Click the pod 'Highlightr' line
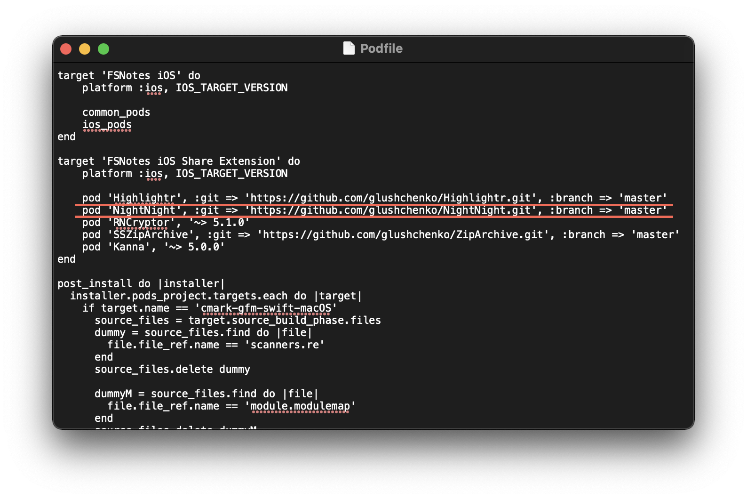The height and width of the screenshot is (499, 747). (374, 198)
